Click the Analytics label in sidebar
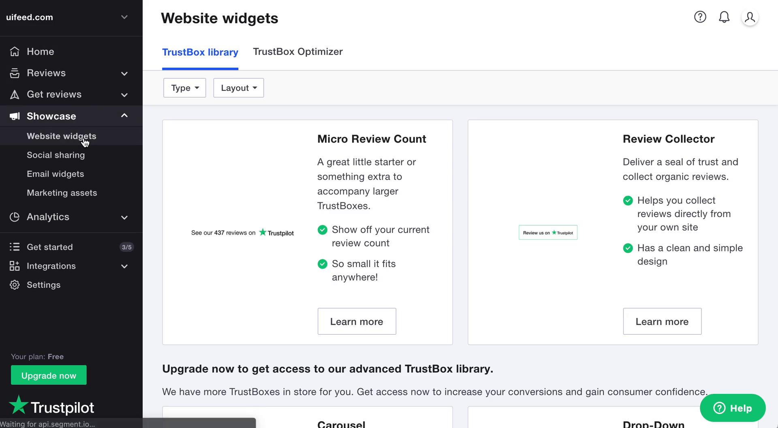Image resolution: width=778 pixels, height=428 pixels. coord(48,217)
